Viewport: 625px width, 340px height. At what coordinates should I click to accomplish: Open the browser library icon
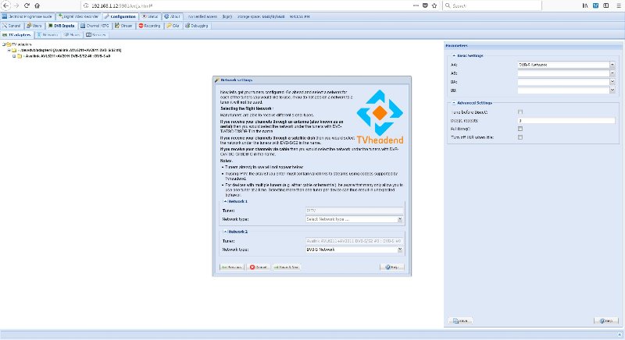coord(584,5)
